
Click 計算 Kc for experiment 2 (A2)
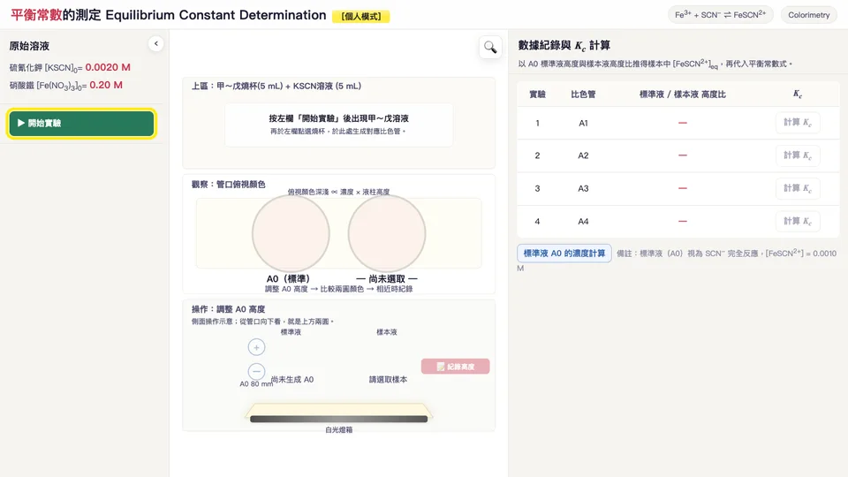pos(798,155)
